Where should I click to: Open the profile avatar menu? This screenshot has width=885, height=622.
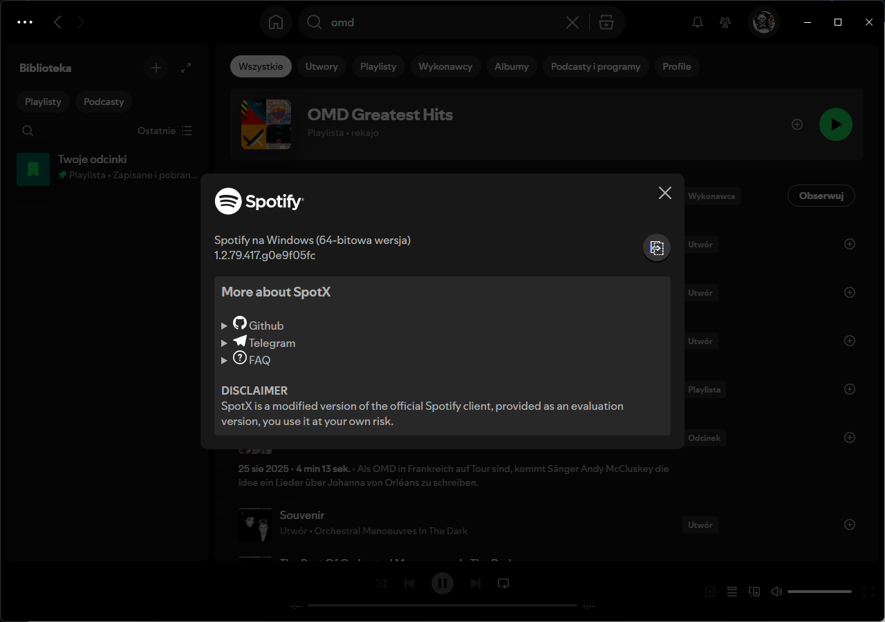point(764,22)
